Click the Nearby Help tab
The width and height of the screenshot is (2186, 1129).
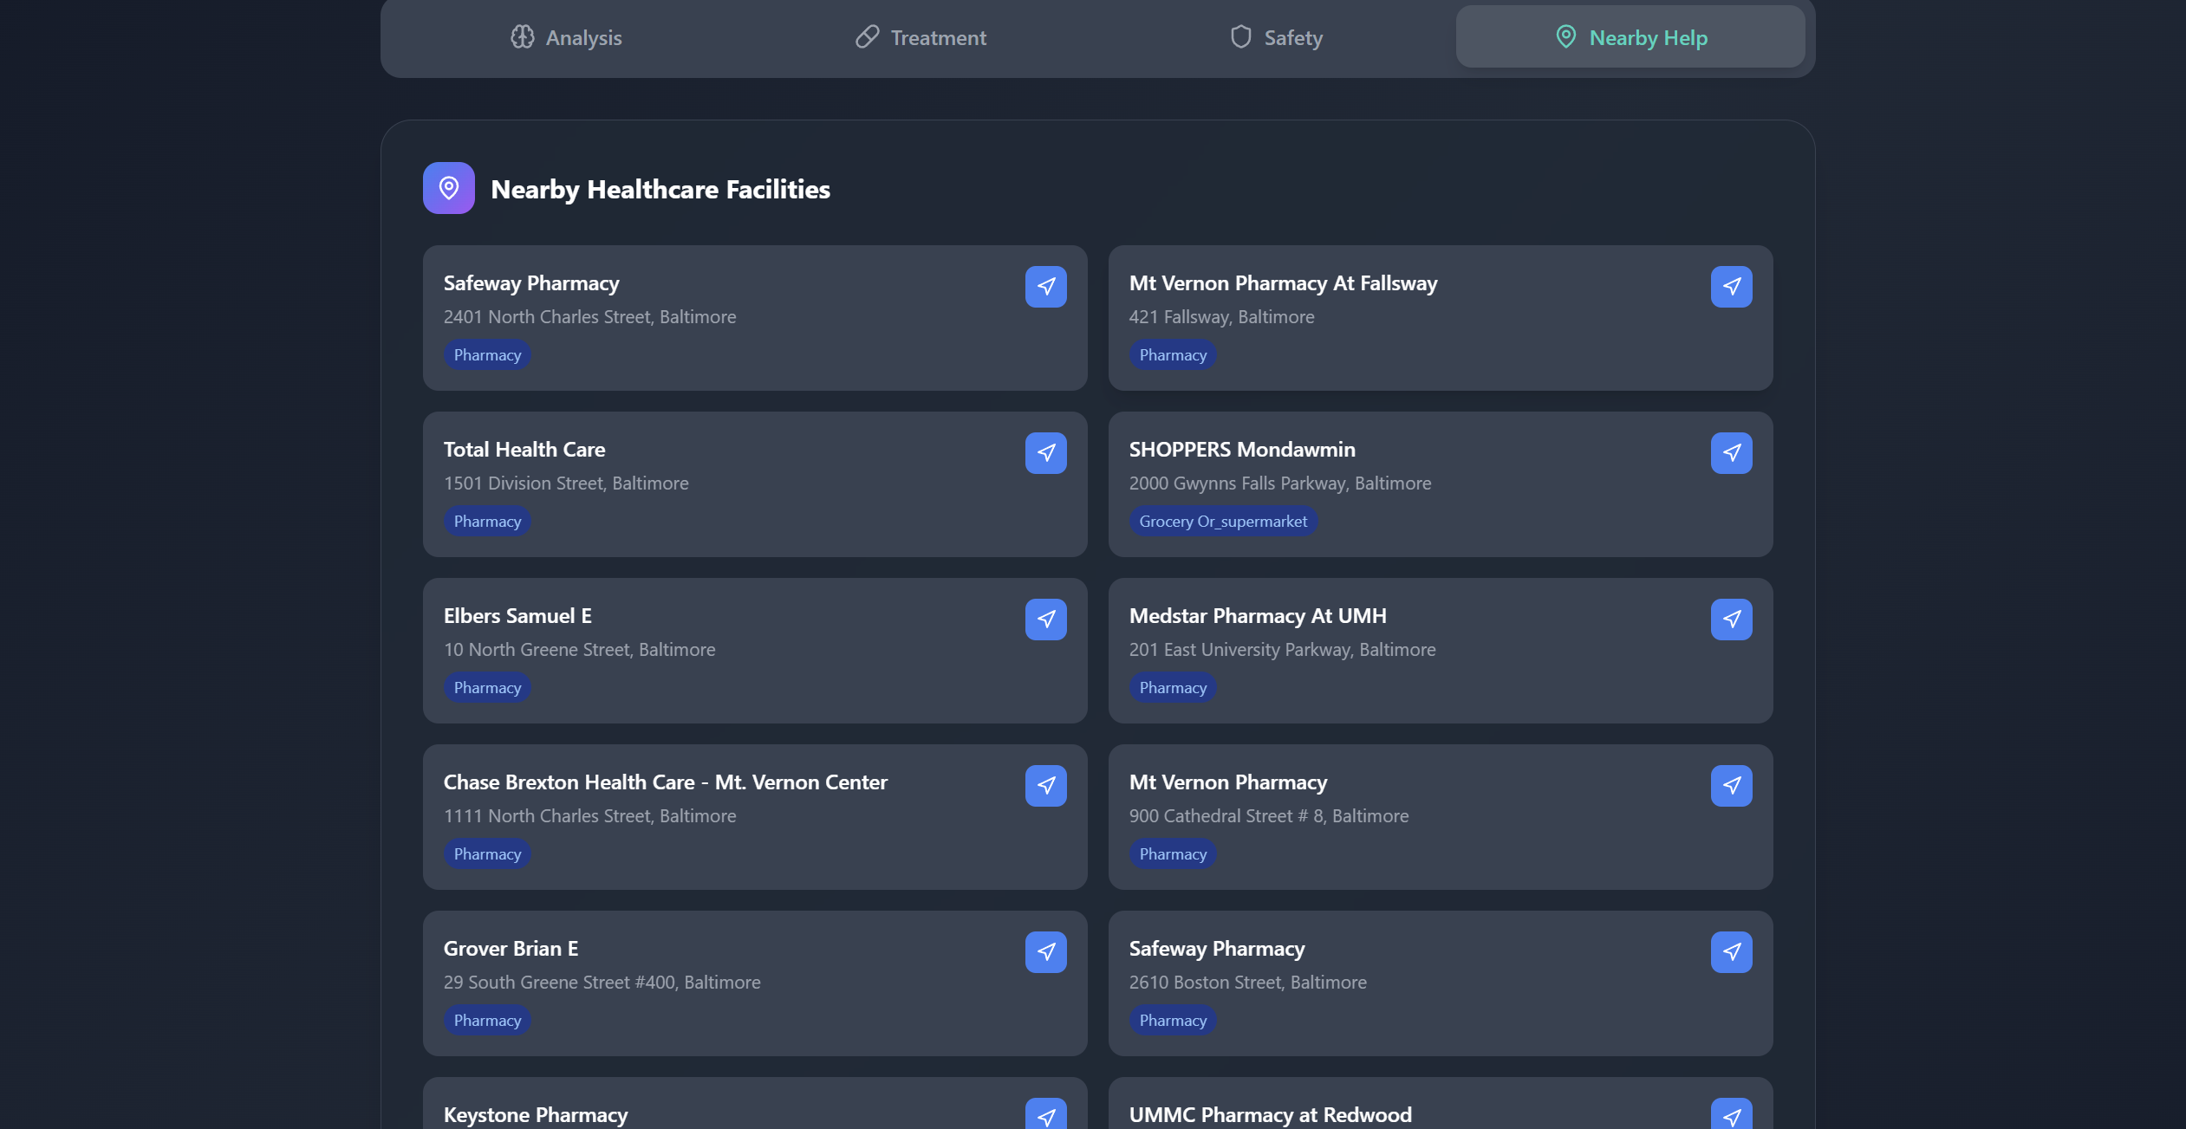pos(1630,37)
